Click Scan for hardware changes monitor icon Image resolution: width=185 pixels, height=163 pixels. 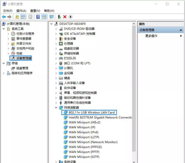pyautogui.click(x=51, y=17)
